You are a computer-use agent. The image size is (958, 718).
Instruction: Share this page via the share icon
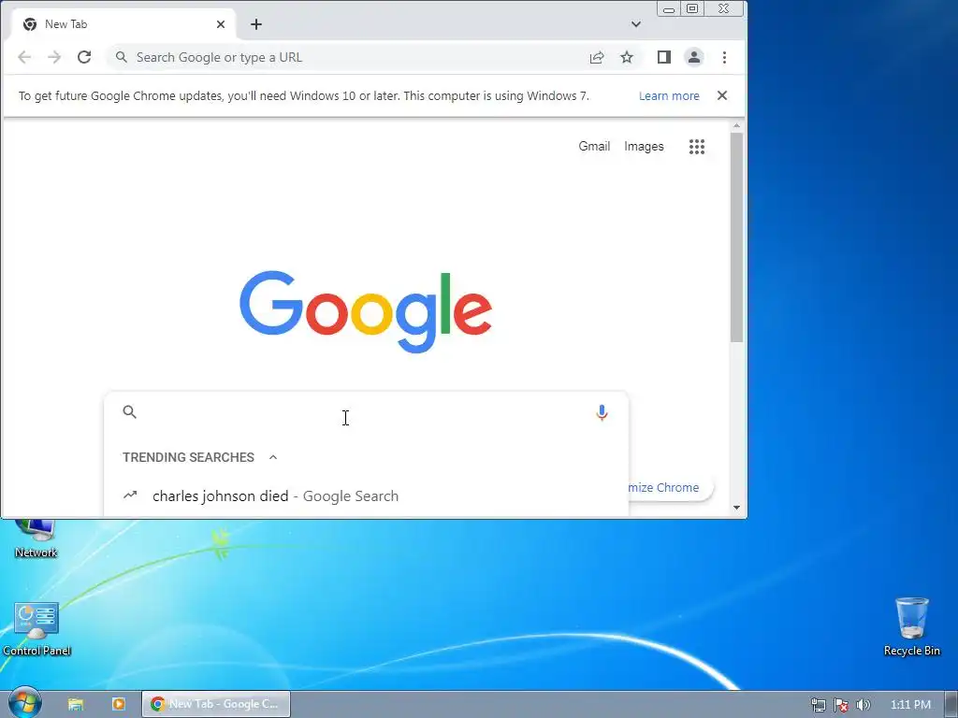[x=597, y=57]
